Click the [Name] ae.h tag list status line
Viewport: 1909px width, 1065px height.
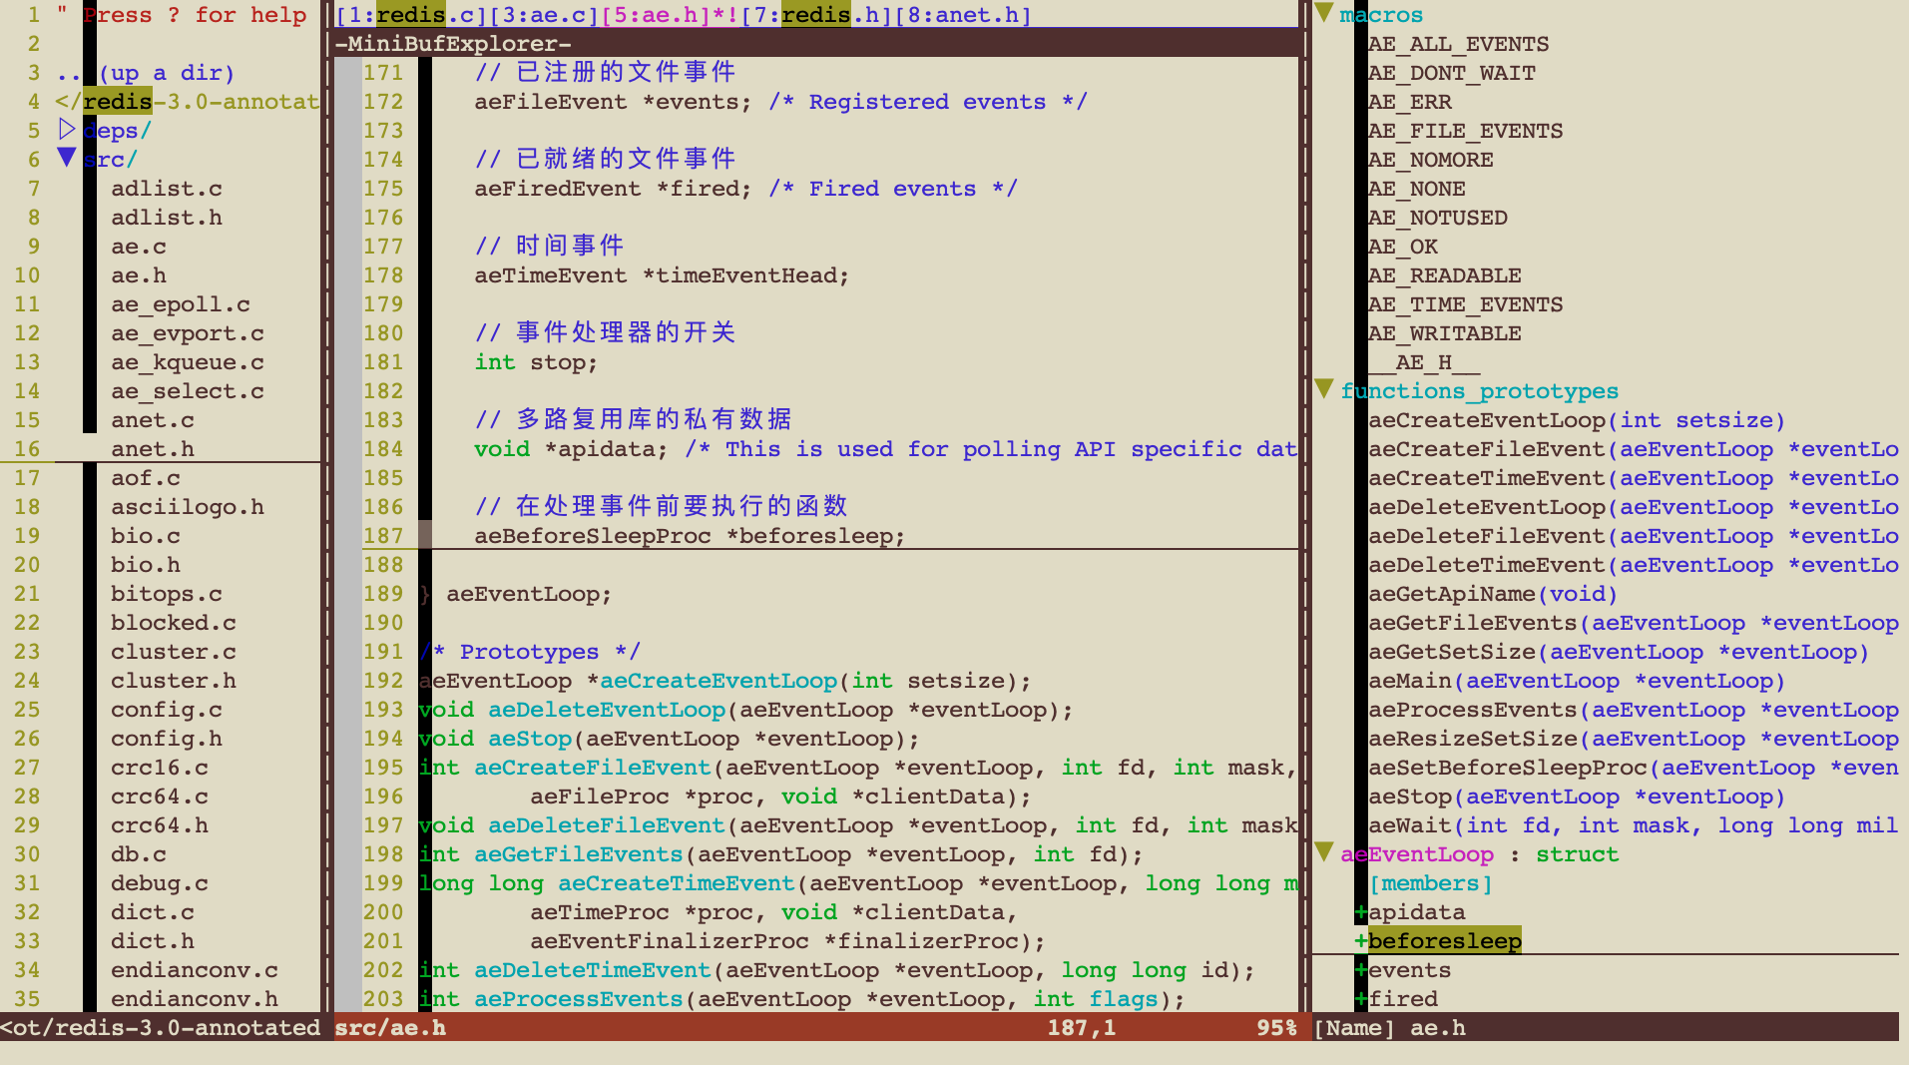1606,1027
